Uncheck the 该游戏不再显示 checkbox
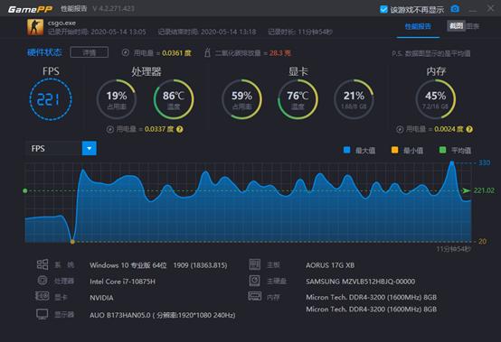 tap(383, 9)
